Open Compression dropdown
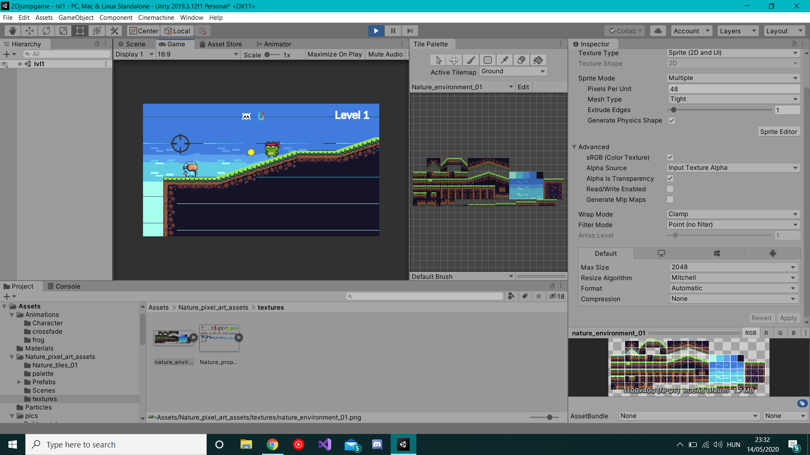 point(733,299)
